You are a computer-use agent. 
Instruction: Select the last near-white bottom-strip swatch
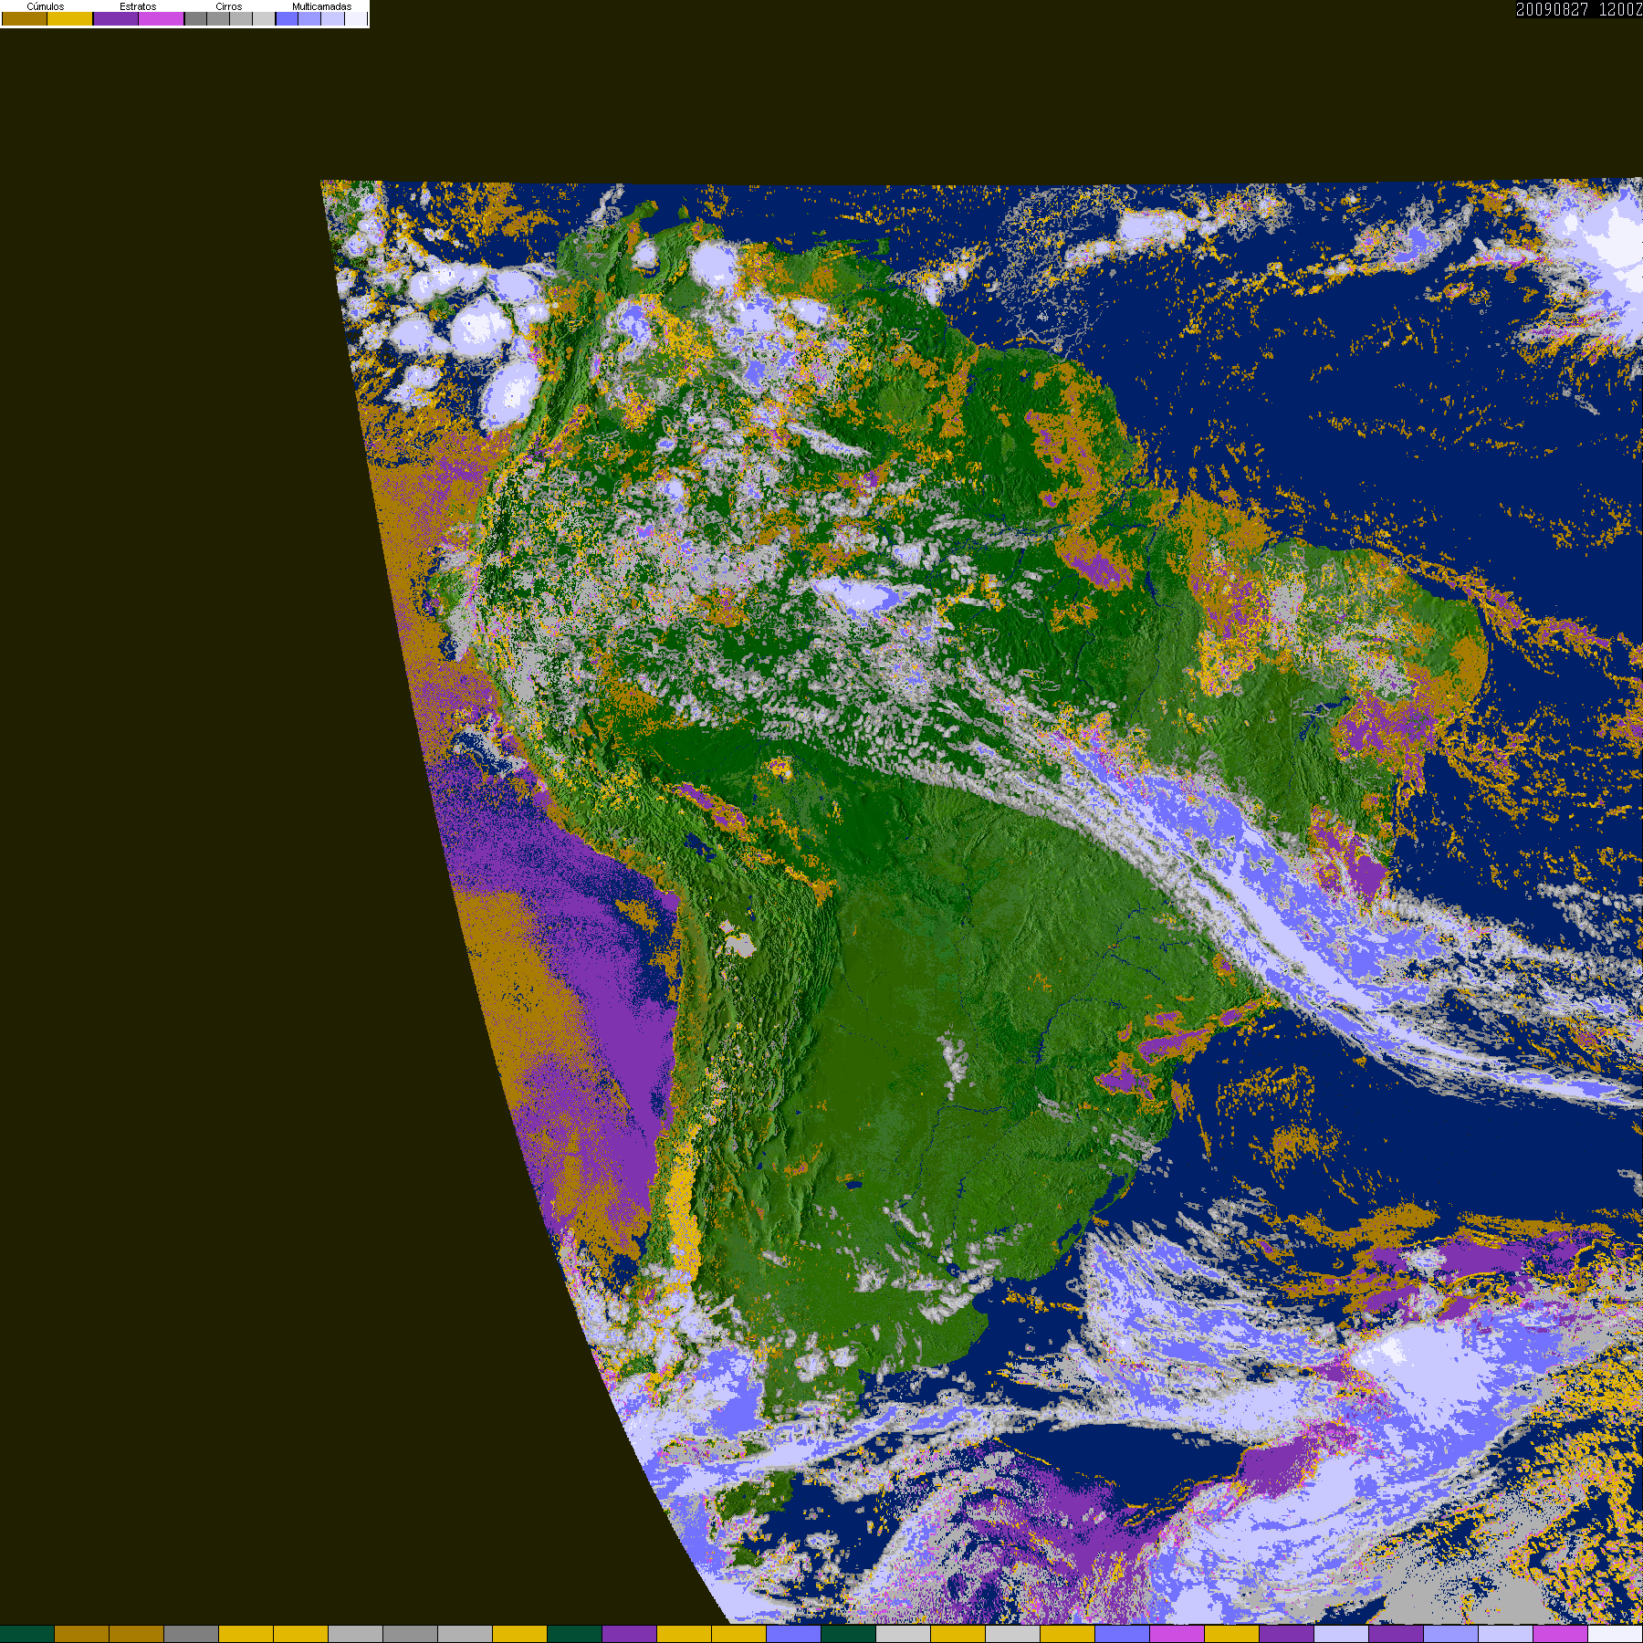coord(1616,1634)
